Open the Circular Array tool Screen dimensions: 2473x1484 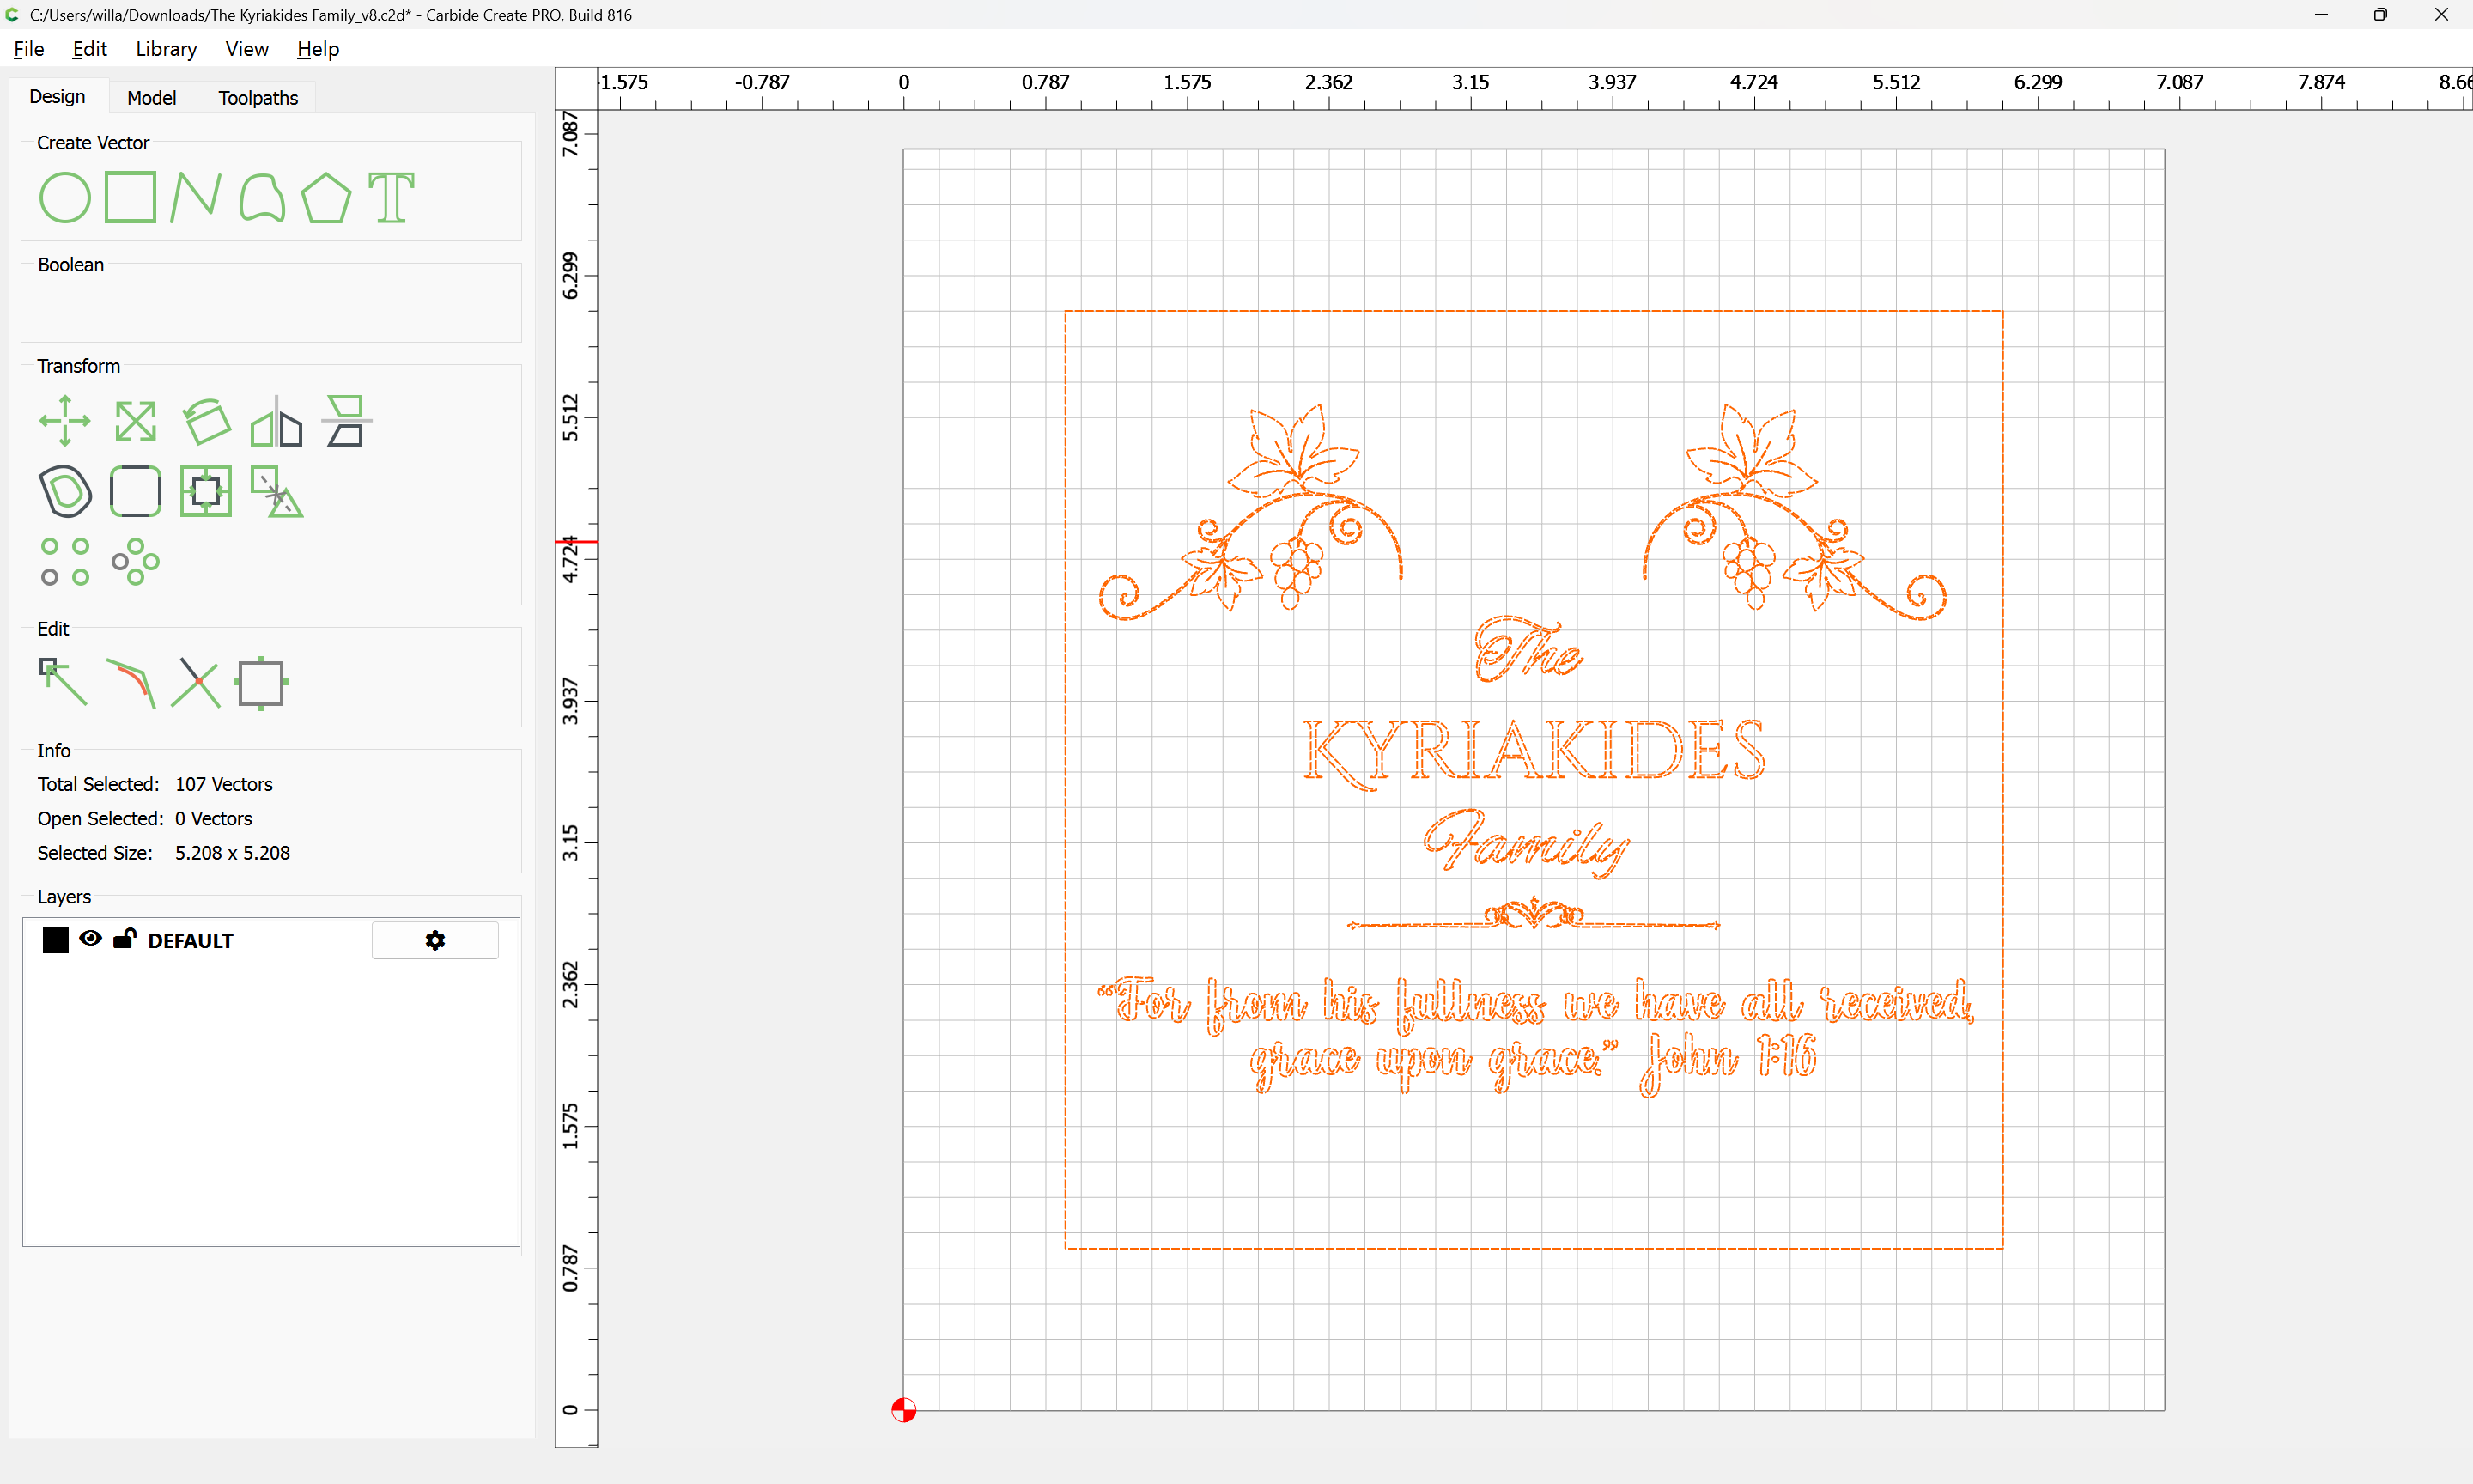coord(136,561)
